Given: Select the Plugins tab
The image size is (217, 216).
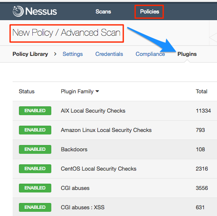Looking at the screenshot, I should pyautogui.click(x=187, y=54).
